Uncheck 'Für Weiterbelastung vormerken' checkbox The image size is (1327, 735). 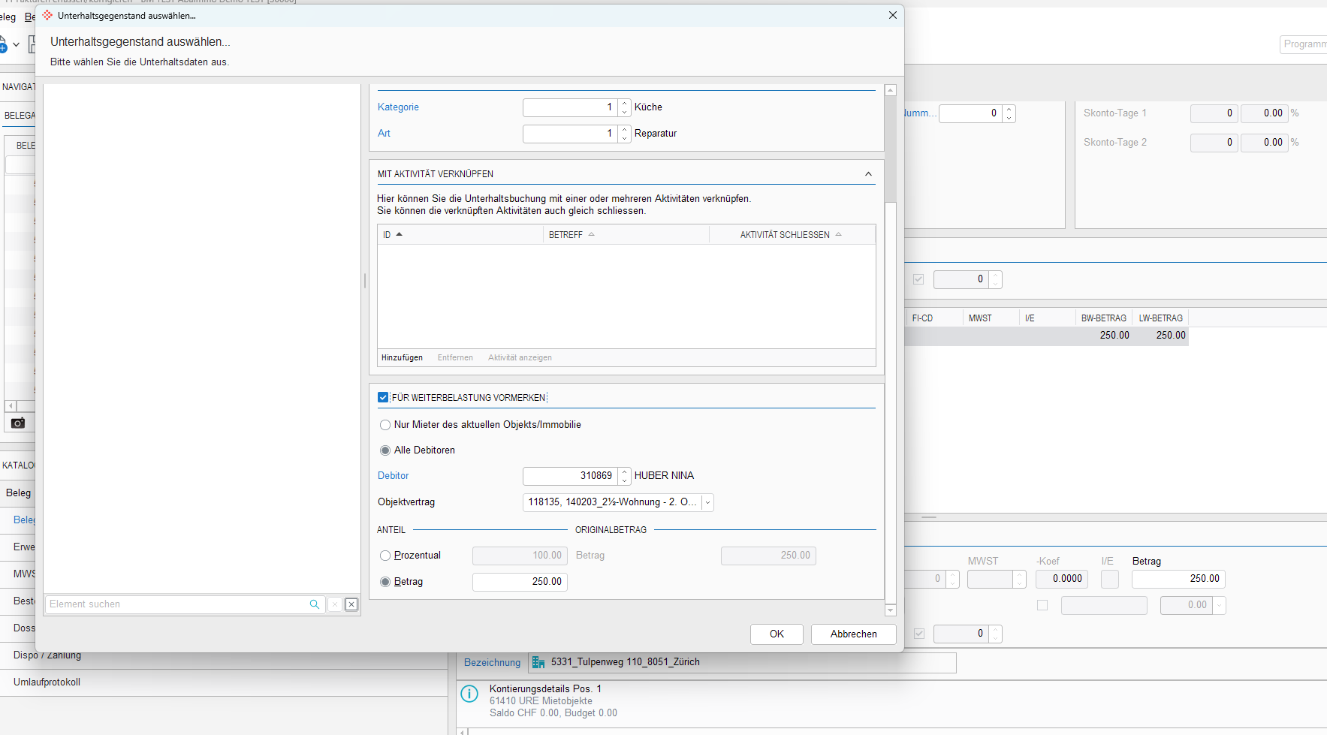tap(383, 397)
